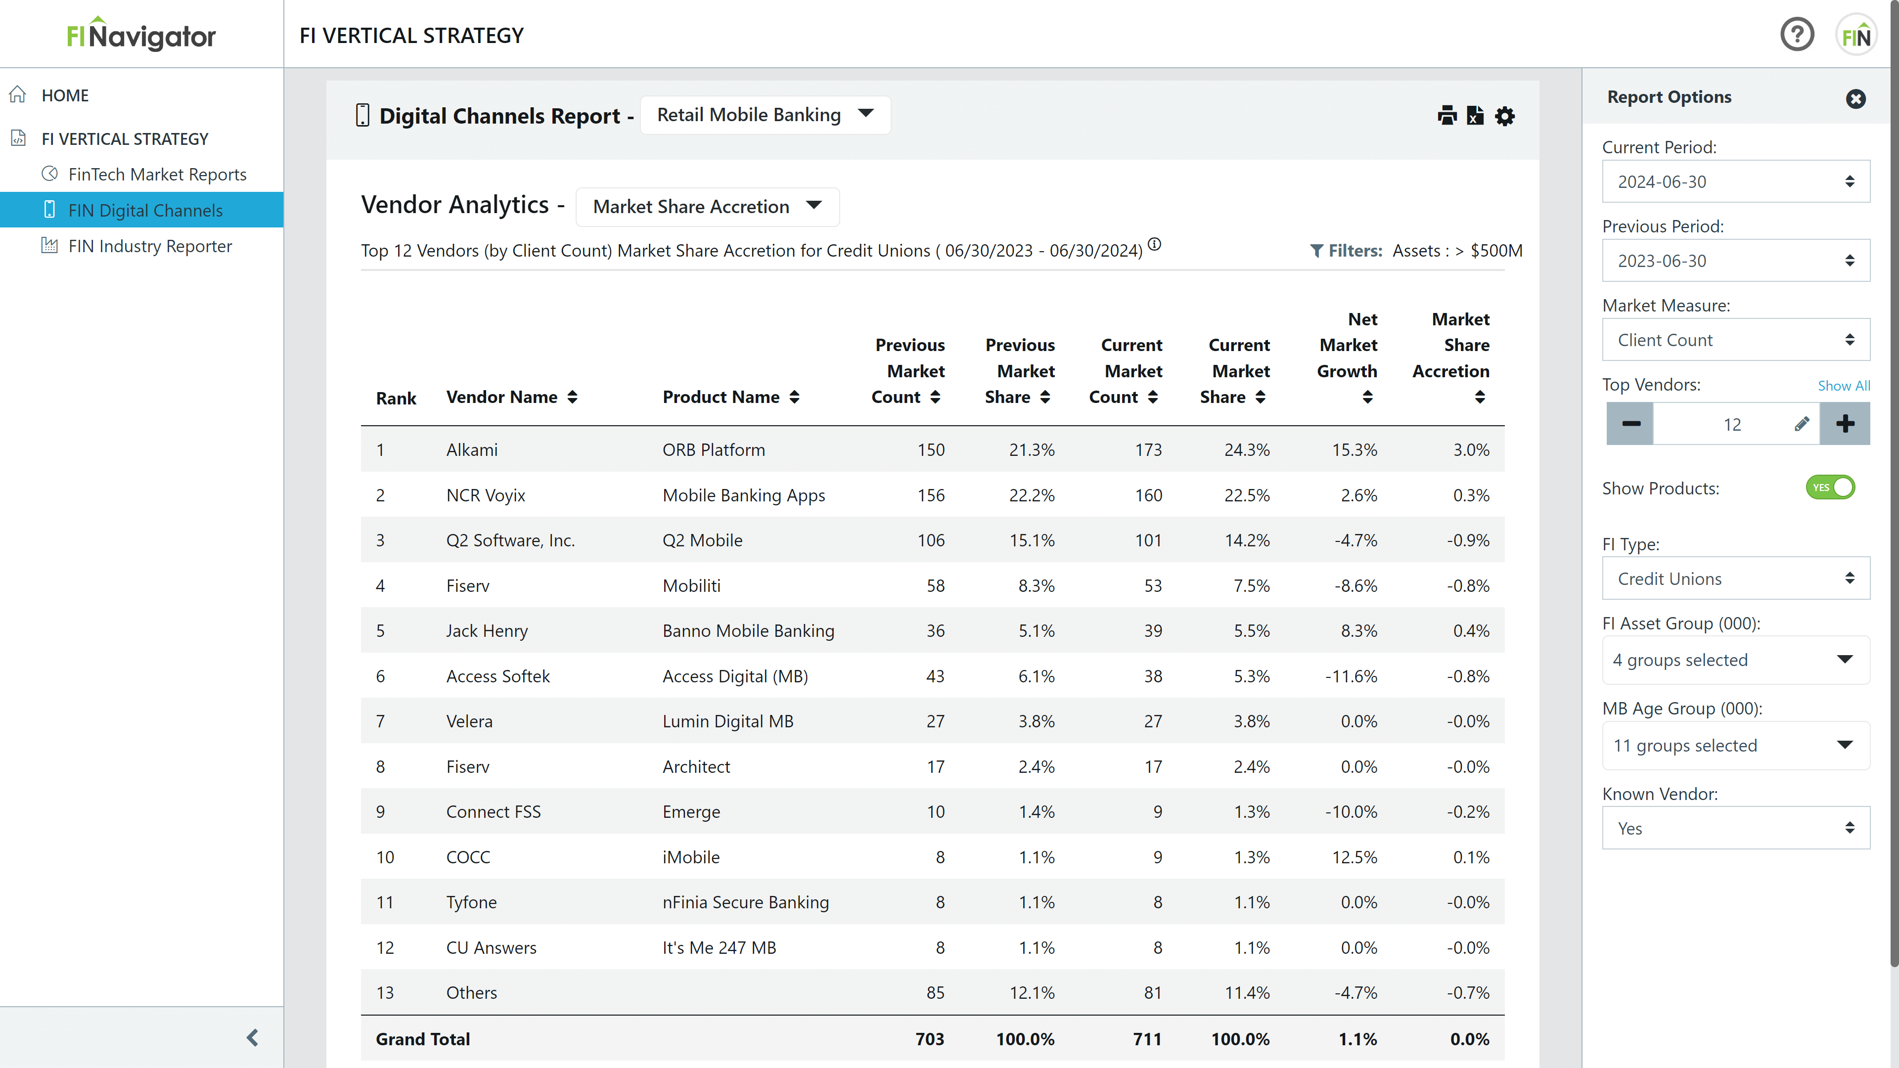The height and width of the screenshot is (1068, 1899).
Task: Sort by Current Market Count column
Action: (1152, 397)
